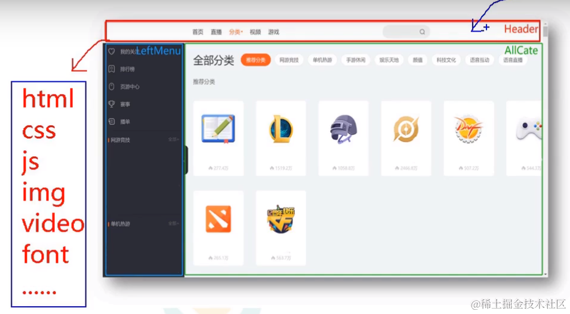Click the heat count under League of Legends

[x=281, y=168]
